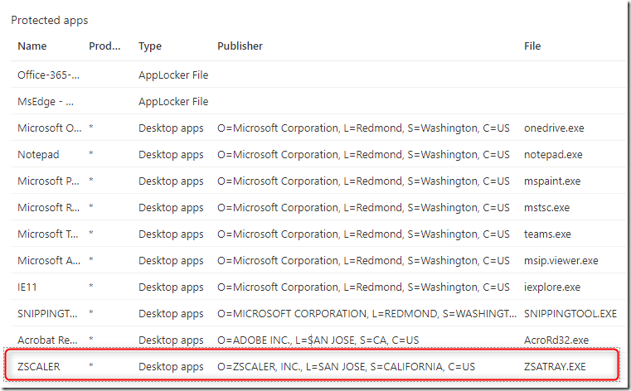Click the File column header

[x=532, y=46]
